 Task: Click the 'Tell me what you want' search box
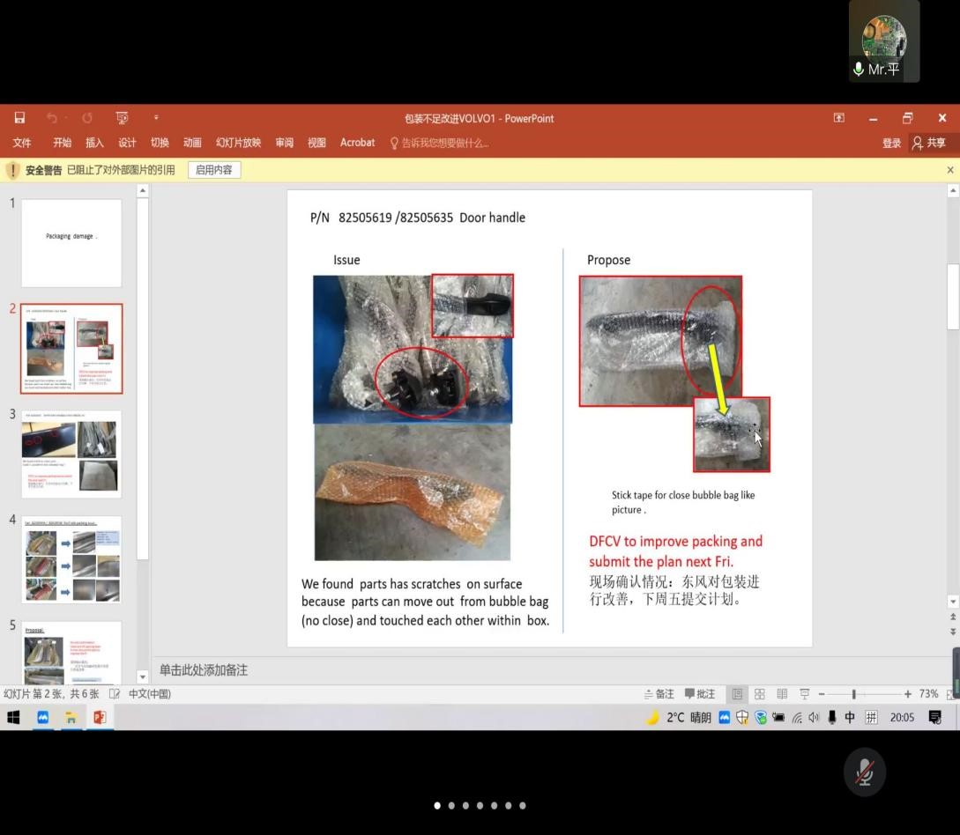tap(440, 144)
